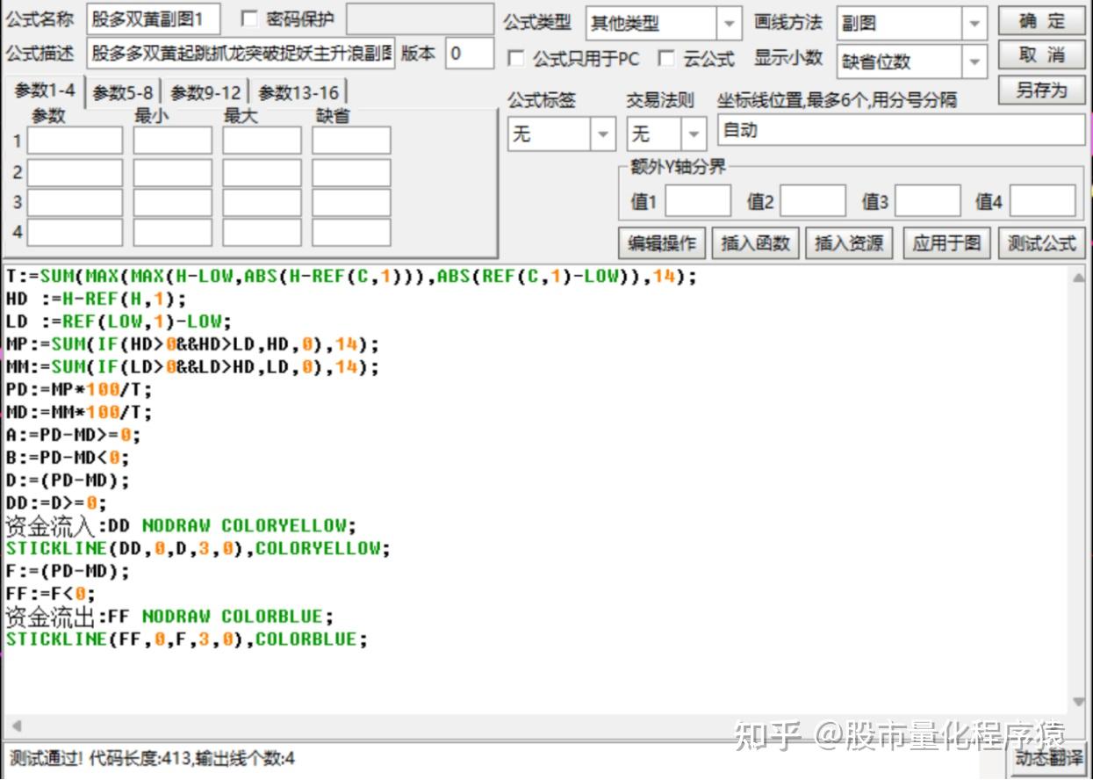Click the 另存为 save-as button
Viewport: 1093px width, 780px height.
click(1041, 90)
